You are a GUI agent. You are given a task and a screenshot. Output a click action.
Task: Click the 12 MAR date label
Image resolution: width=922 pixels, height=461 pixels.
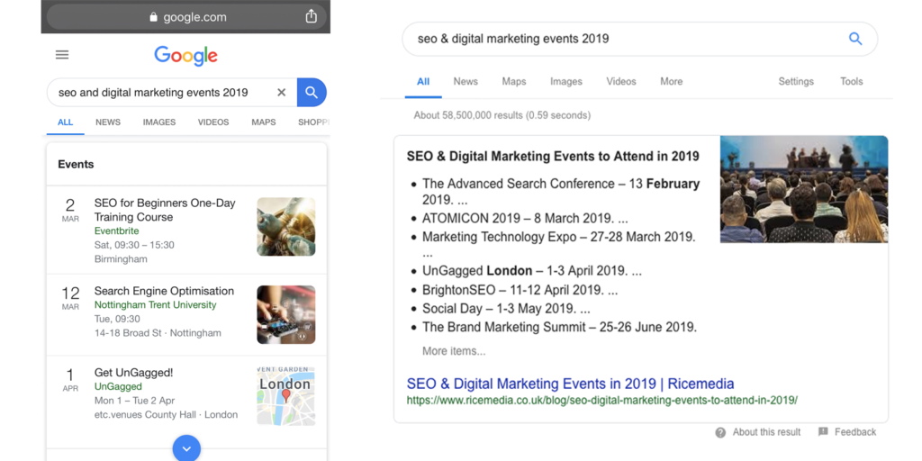click(x=70, y=297)
